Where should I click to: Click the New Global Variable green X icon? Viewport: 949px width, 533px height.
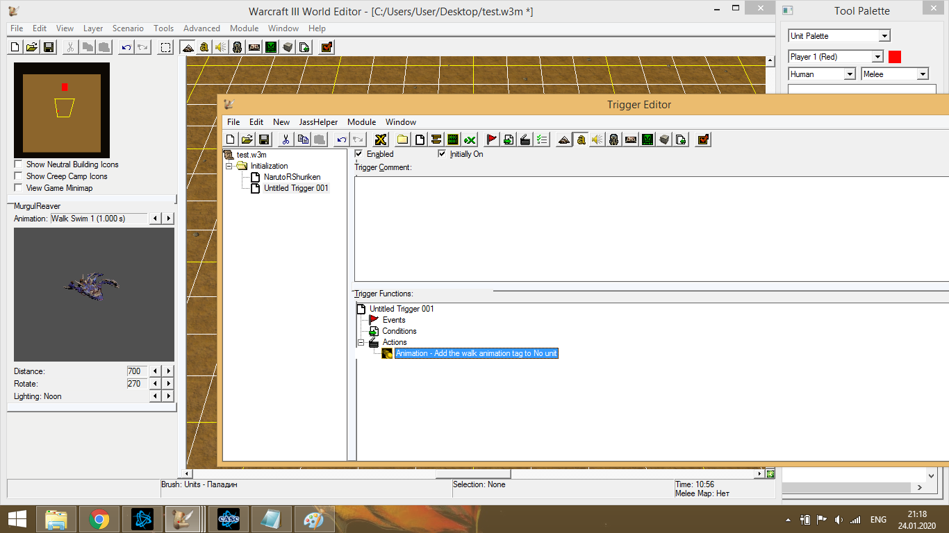(470, 139)
